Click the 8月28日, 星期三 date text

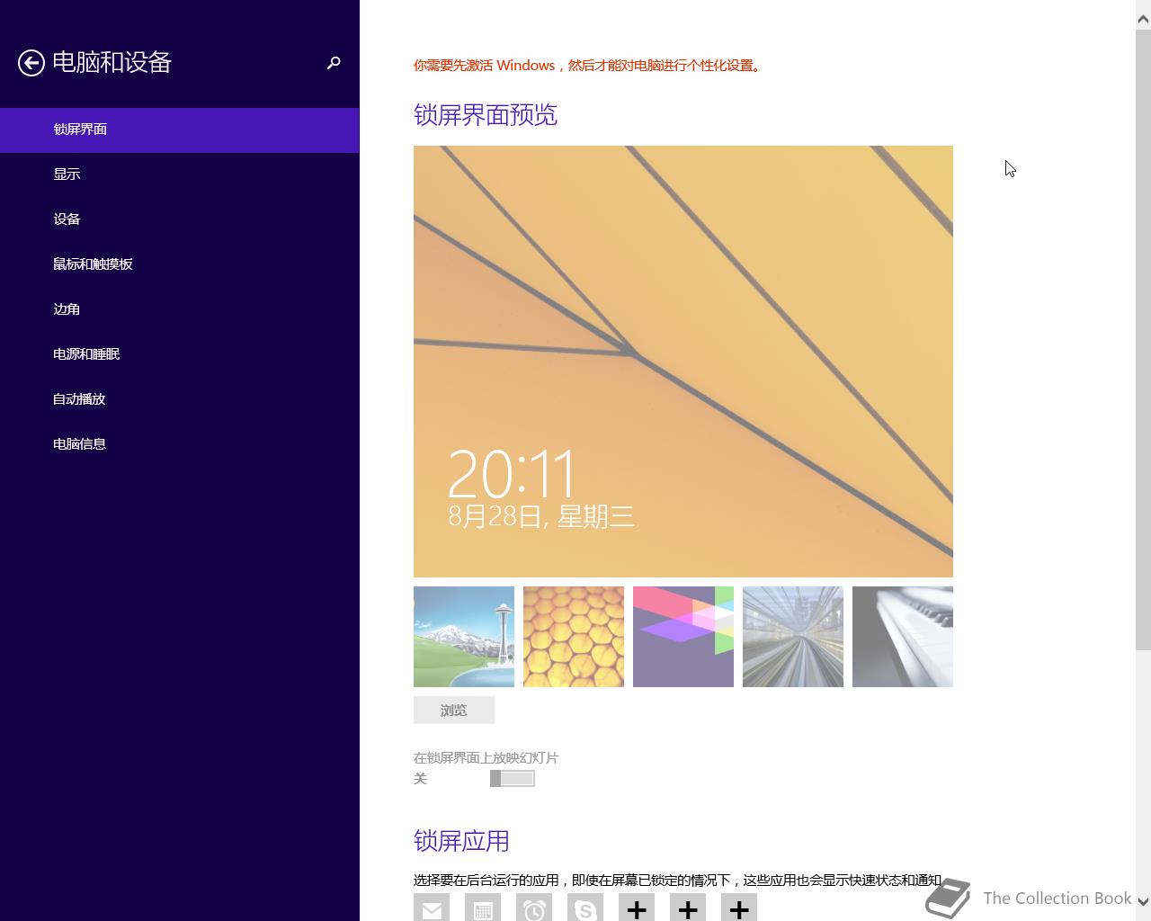pos(541,516)
